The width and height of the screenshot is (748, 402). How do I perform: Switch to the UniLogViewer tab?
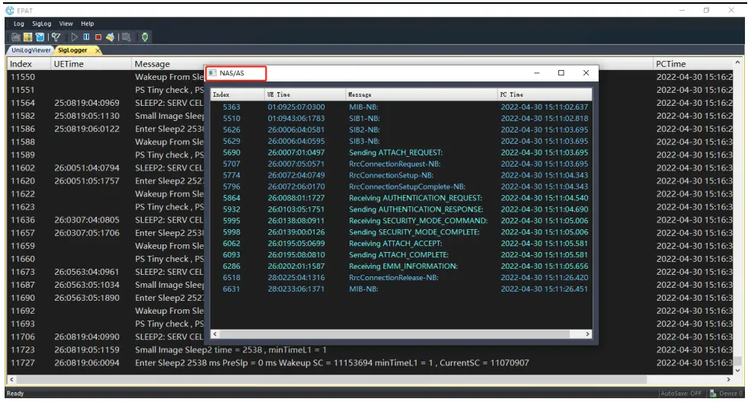[x=31, y=50]
